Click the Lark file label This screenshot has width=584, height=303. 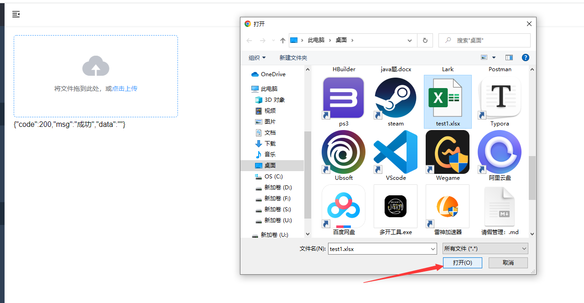pyautogui.click(x=448, y=69)
